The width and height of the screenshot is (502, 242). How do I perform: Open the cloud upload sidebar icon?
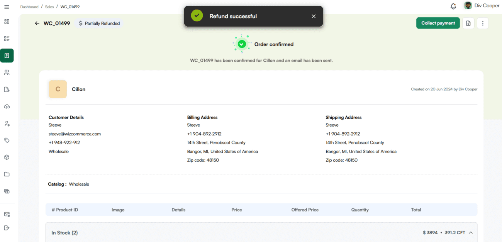coord(7,107)
